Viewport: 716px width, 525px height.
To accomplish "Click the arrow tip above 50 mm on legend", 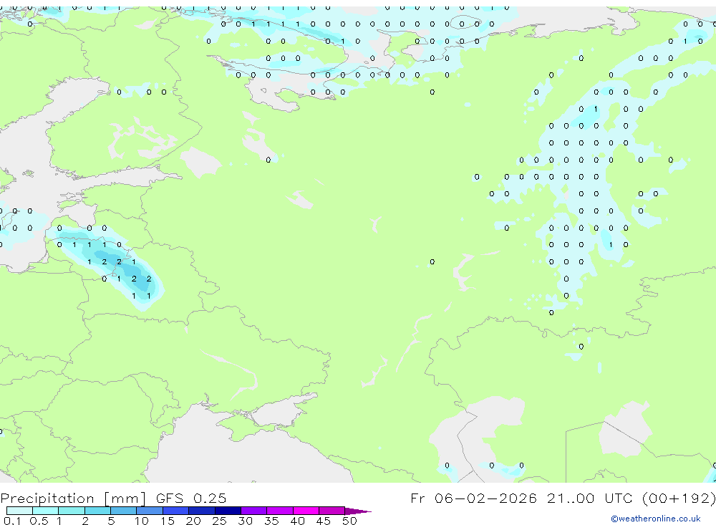I will point(358,511).
